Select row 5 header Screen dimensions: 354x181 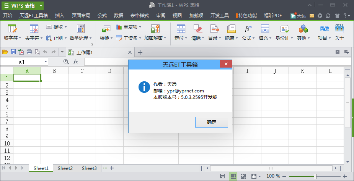coord(7,107)
